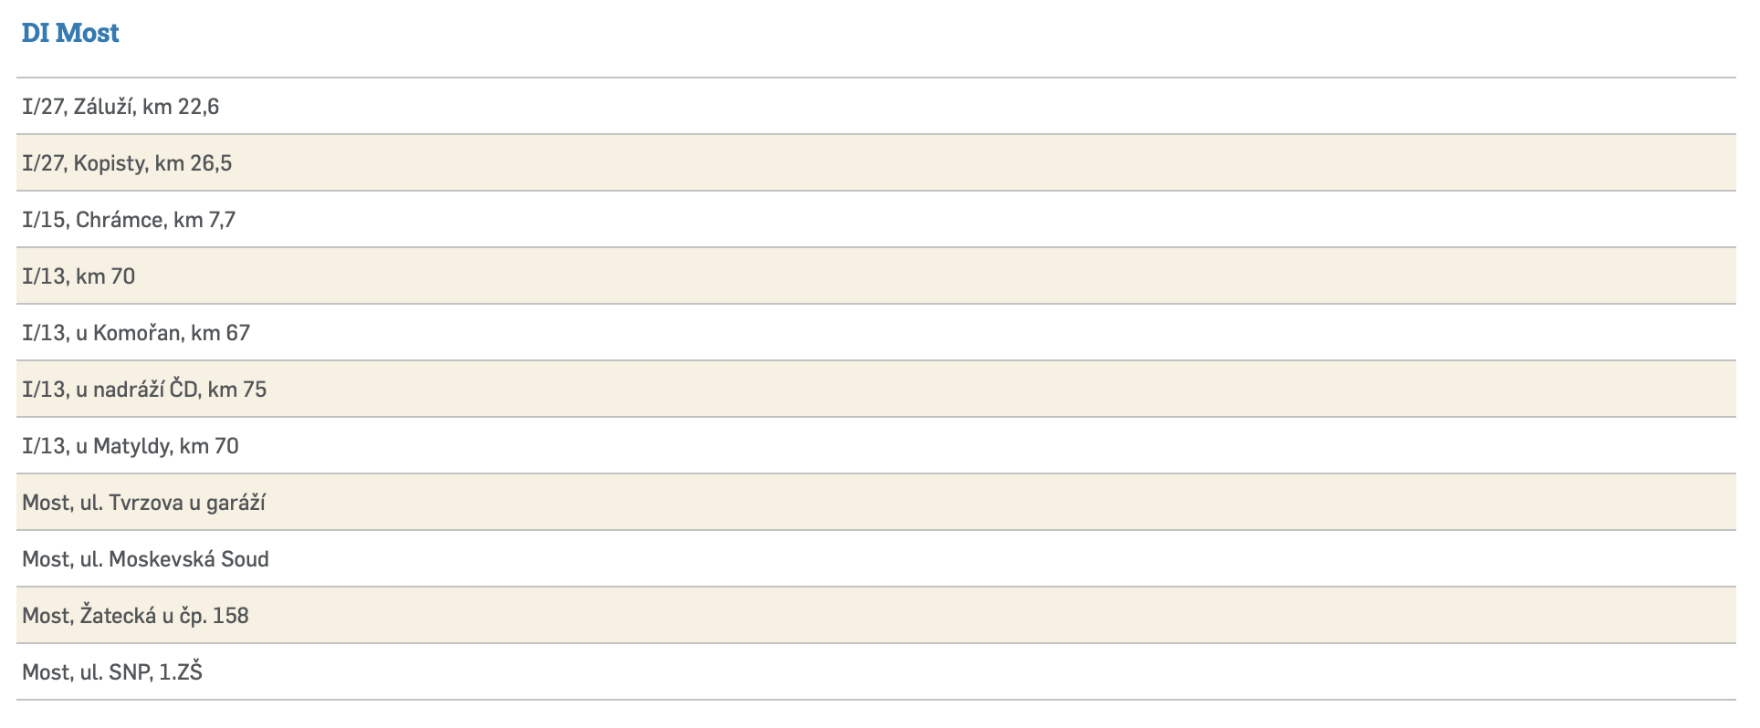Click the Most, ul. Moskevská Soud entry
1760x728 pixels.
145,559
